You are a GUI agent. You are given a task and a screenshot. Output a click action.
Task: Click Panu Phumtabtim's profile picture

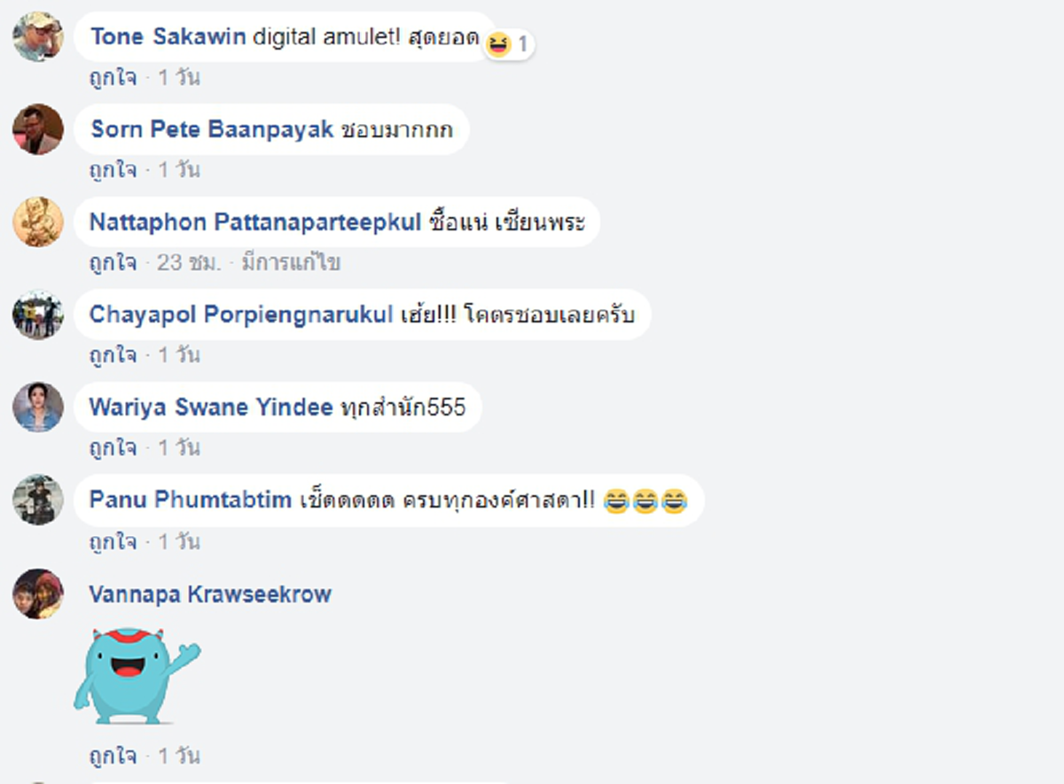[38, 500]
